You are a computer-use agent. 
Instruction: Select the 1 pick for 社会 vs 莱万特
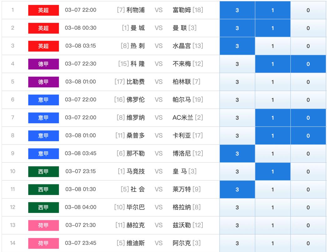point(273,189)
